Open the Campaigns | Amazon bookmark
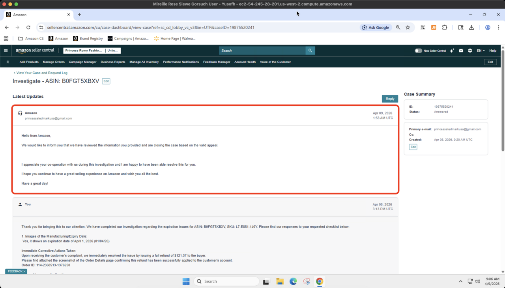 (x=128, y=39)
